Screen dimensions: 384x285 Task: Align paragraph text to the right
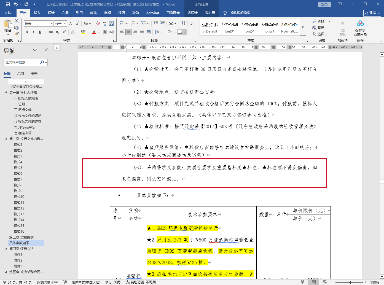(135, 32)
